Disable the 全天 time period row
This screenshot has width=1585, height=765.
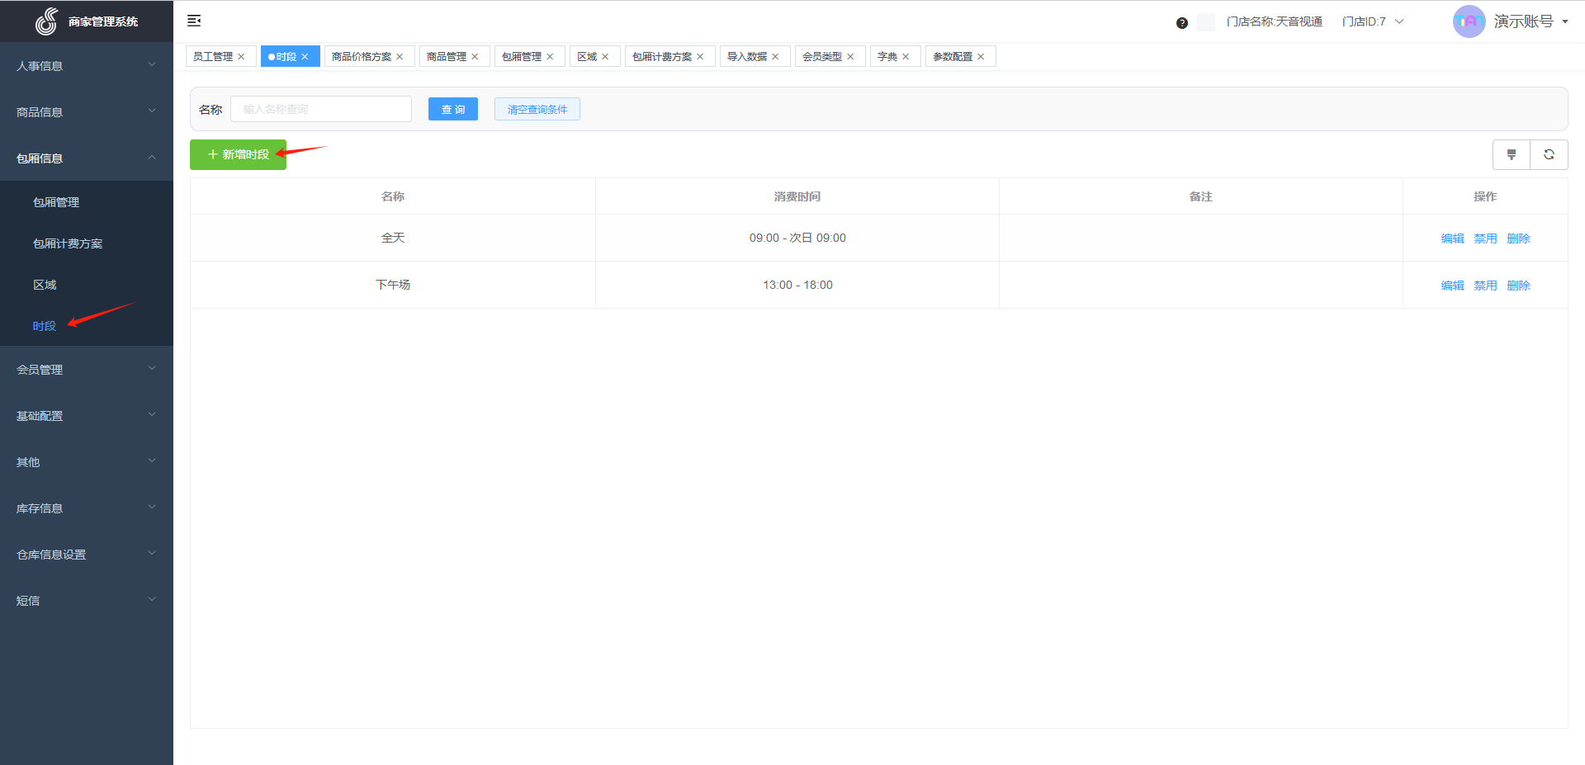1485,238
